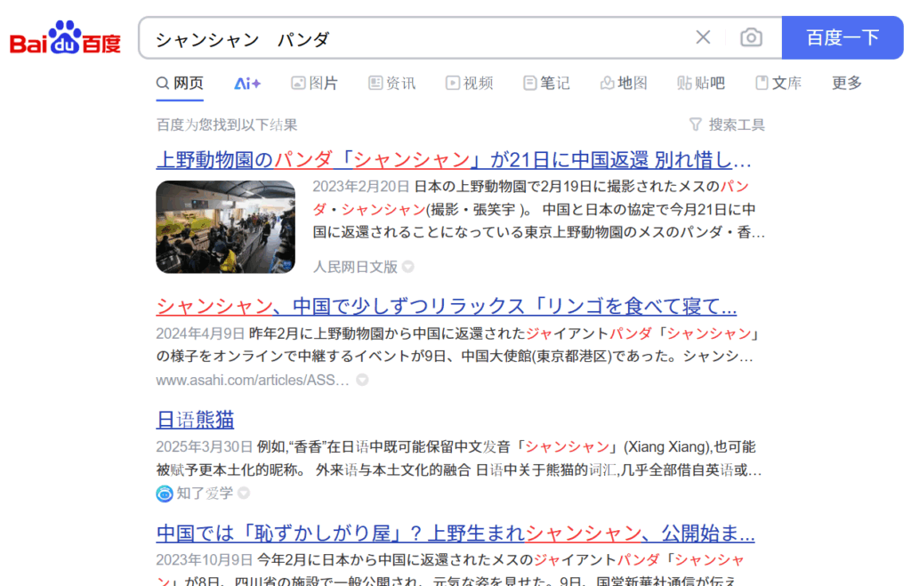Open result 中国では「恥ずかしがり屋」？上野生まれ

[455, 533]
